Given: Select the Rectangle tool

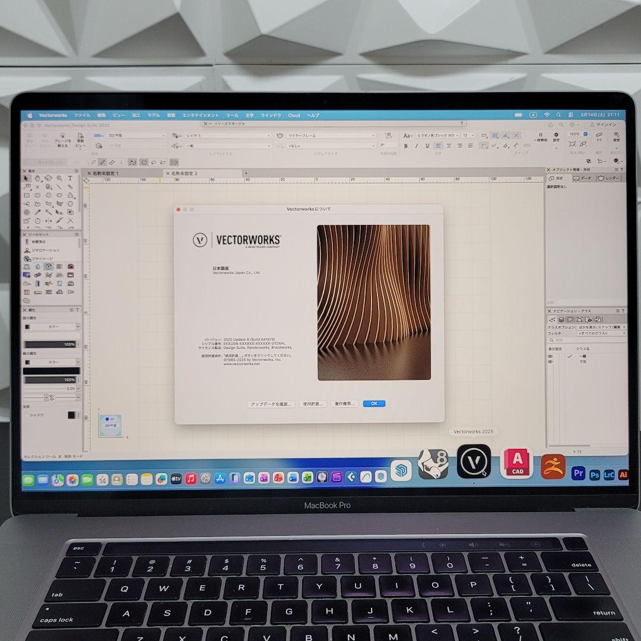Looking at the screenshot, I should [x=27, y=195].
